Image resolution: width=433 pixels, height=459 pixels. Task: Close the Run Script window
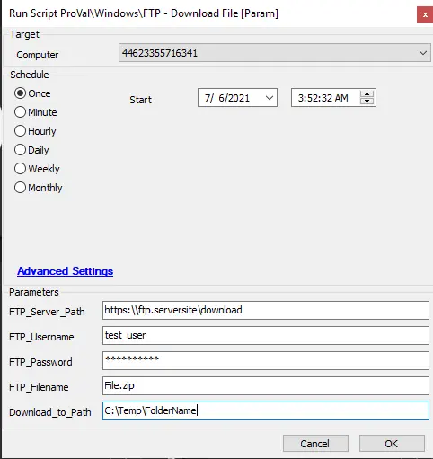(425, 14)
